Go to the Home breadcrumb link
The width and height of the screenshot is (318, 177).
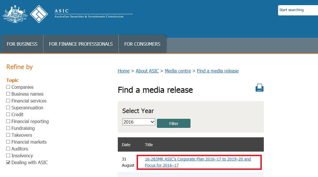tap(124, 71)
